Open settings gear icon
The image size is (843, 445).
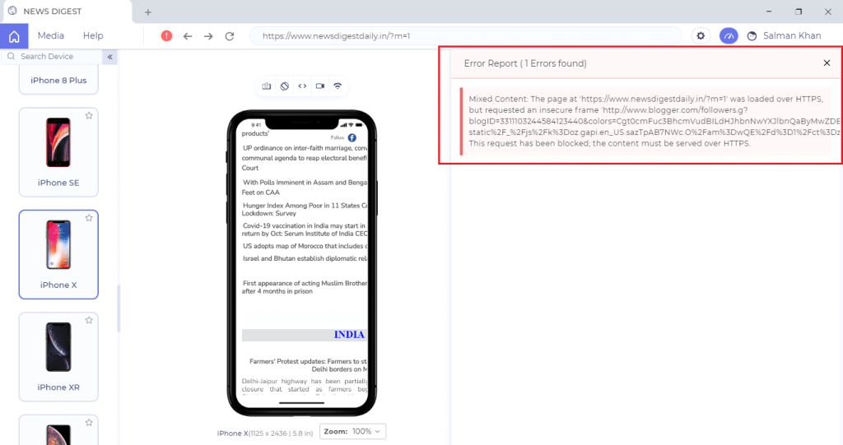pyautogui.click(x=701, y=36)
